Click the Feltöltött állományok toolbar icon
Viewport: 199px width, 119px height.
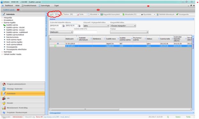[x=157, y=14]
